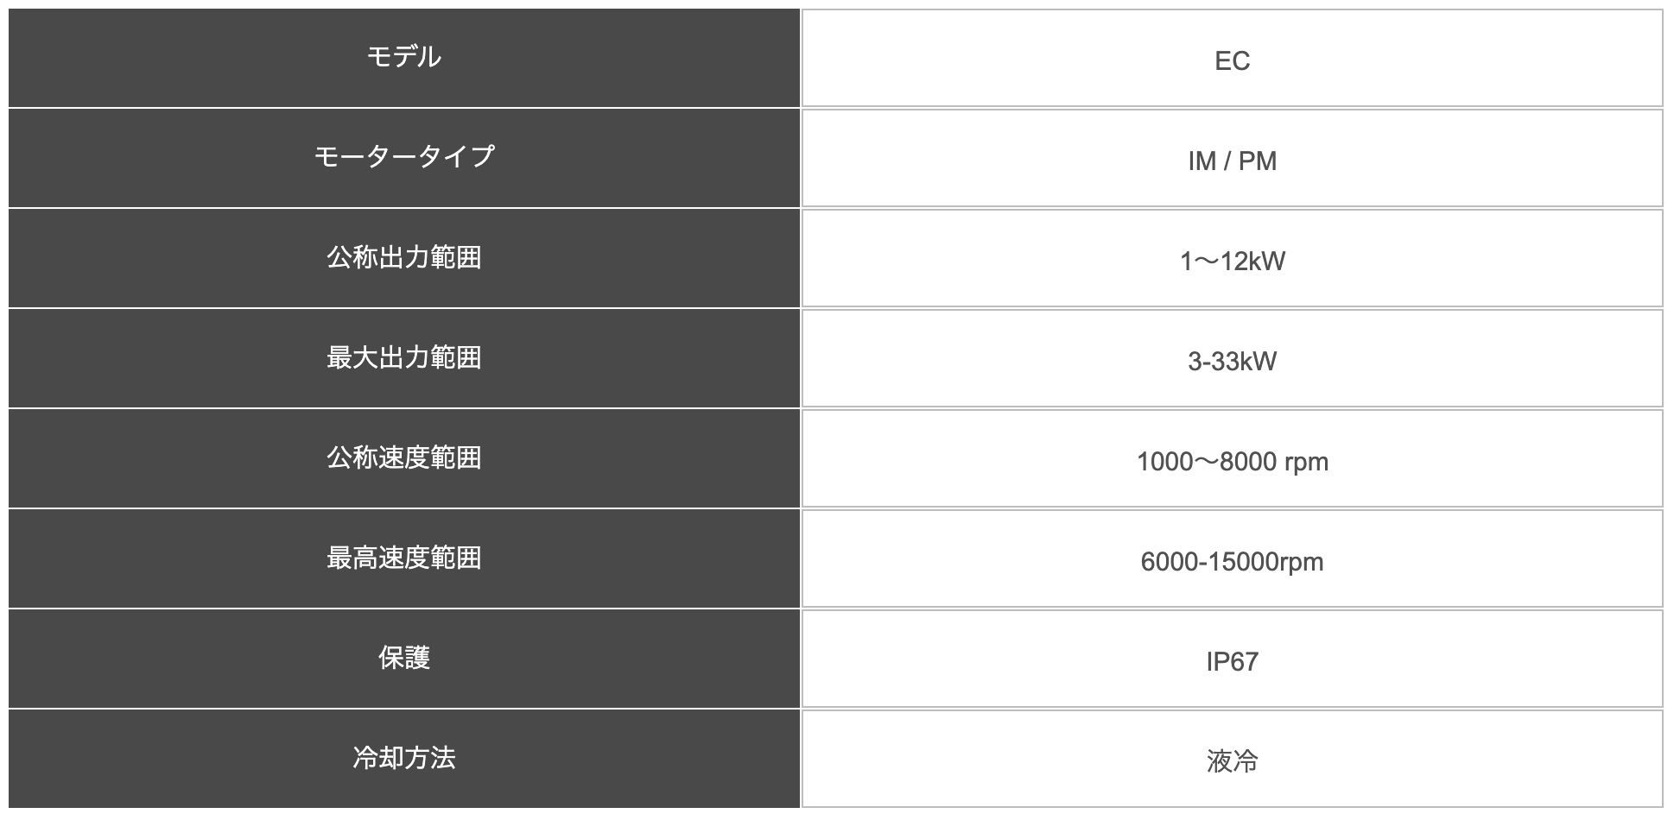Screen dimensions: 1674x820
Task: Click the 保護 label cell
Action: (x=404, y=659)
